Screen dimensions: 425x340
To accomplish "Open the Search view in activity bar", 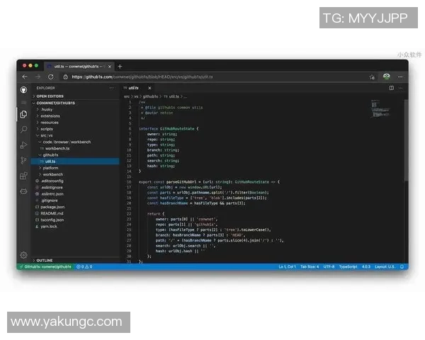I will [23, 130].
